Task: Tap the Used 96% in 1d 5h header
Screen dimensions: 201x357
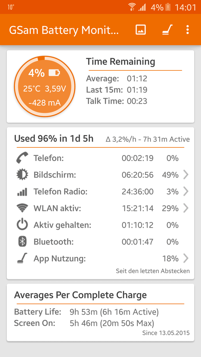Action: (x=54, y=139)
